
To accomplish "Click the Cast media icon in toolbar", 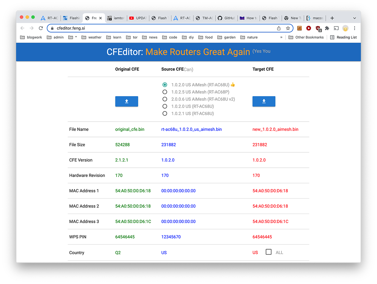I will click(336, 28).
